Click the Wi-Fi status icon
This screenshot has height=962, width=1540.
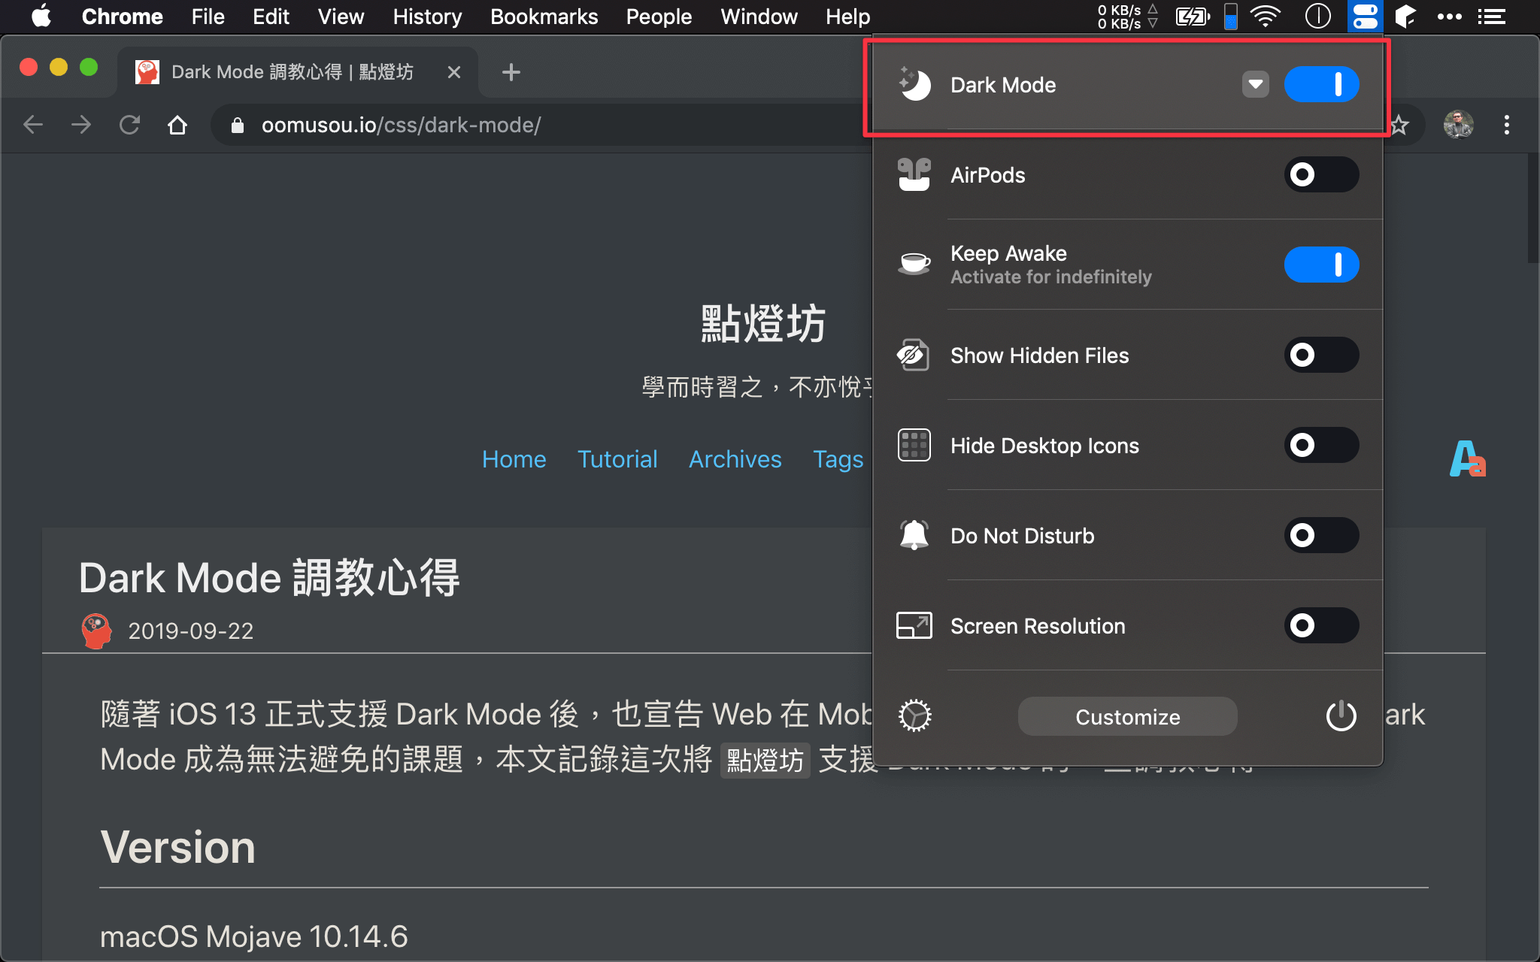pyautogui.click(x=1266, y=17)
